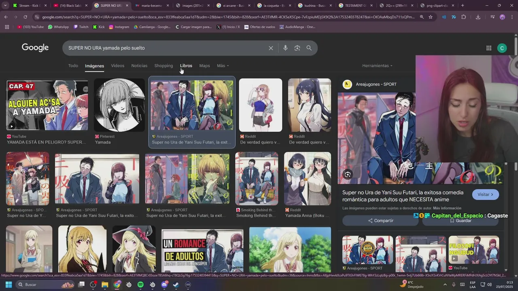Click the Google search input field
This screenshot has height=291, width=518.
pyautogui.click(x=166, y=48)
